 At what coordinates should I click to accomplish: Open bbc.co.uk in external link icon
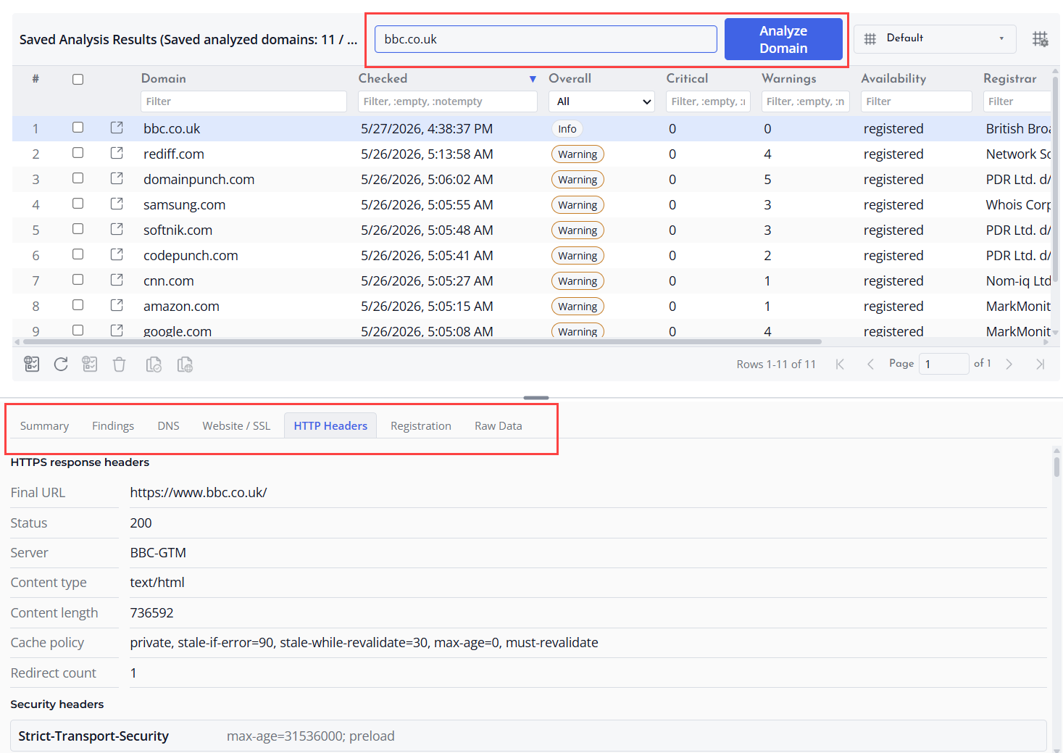[x=117, y=128]
